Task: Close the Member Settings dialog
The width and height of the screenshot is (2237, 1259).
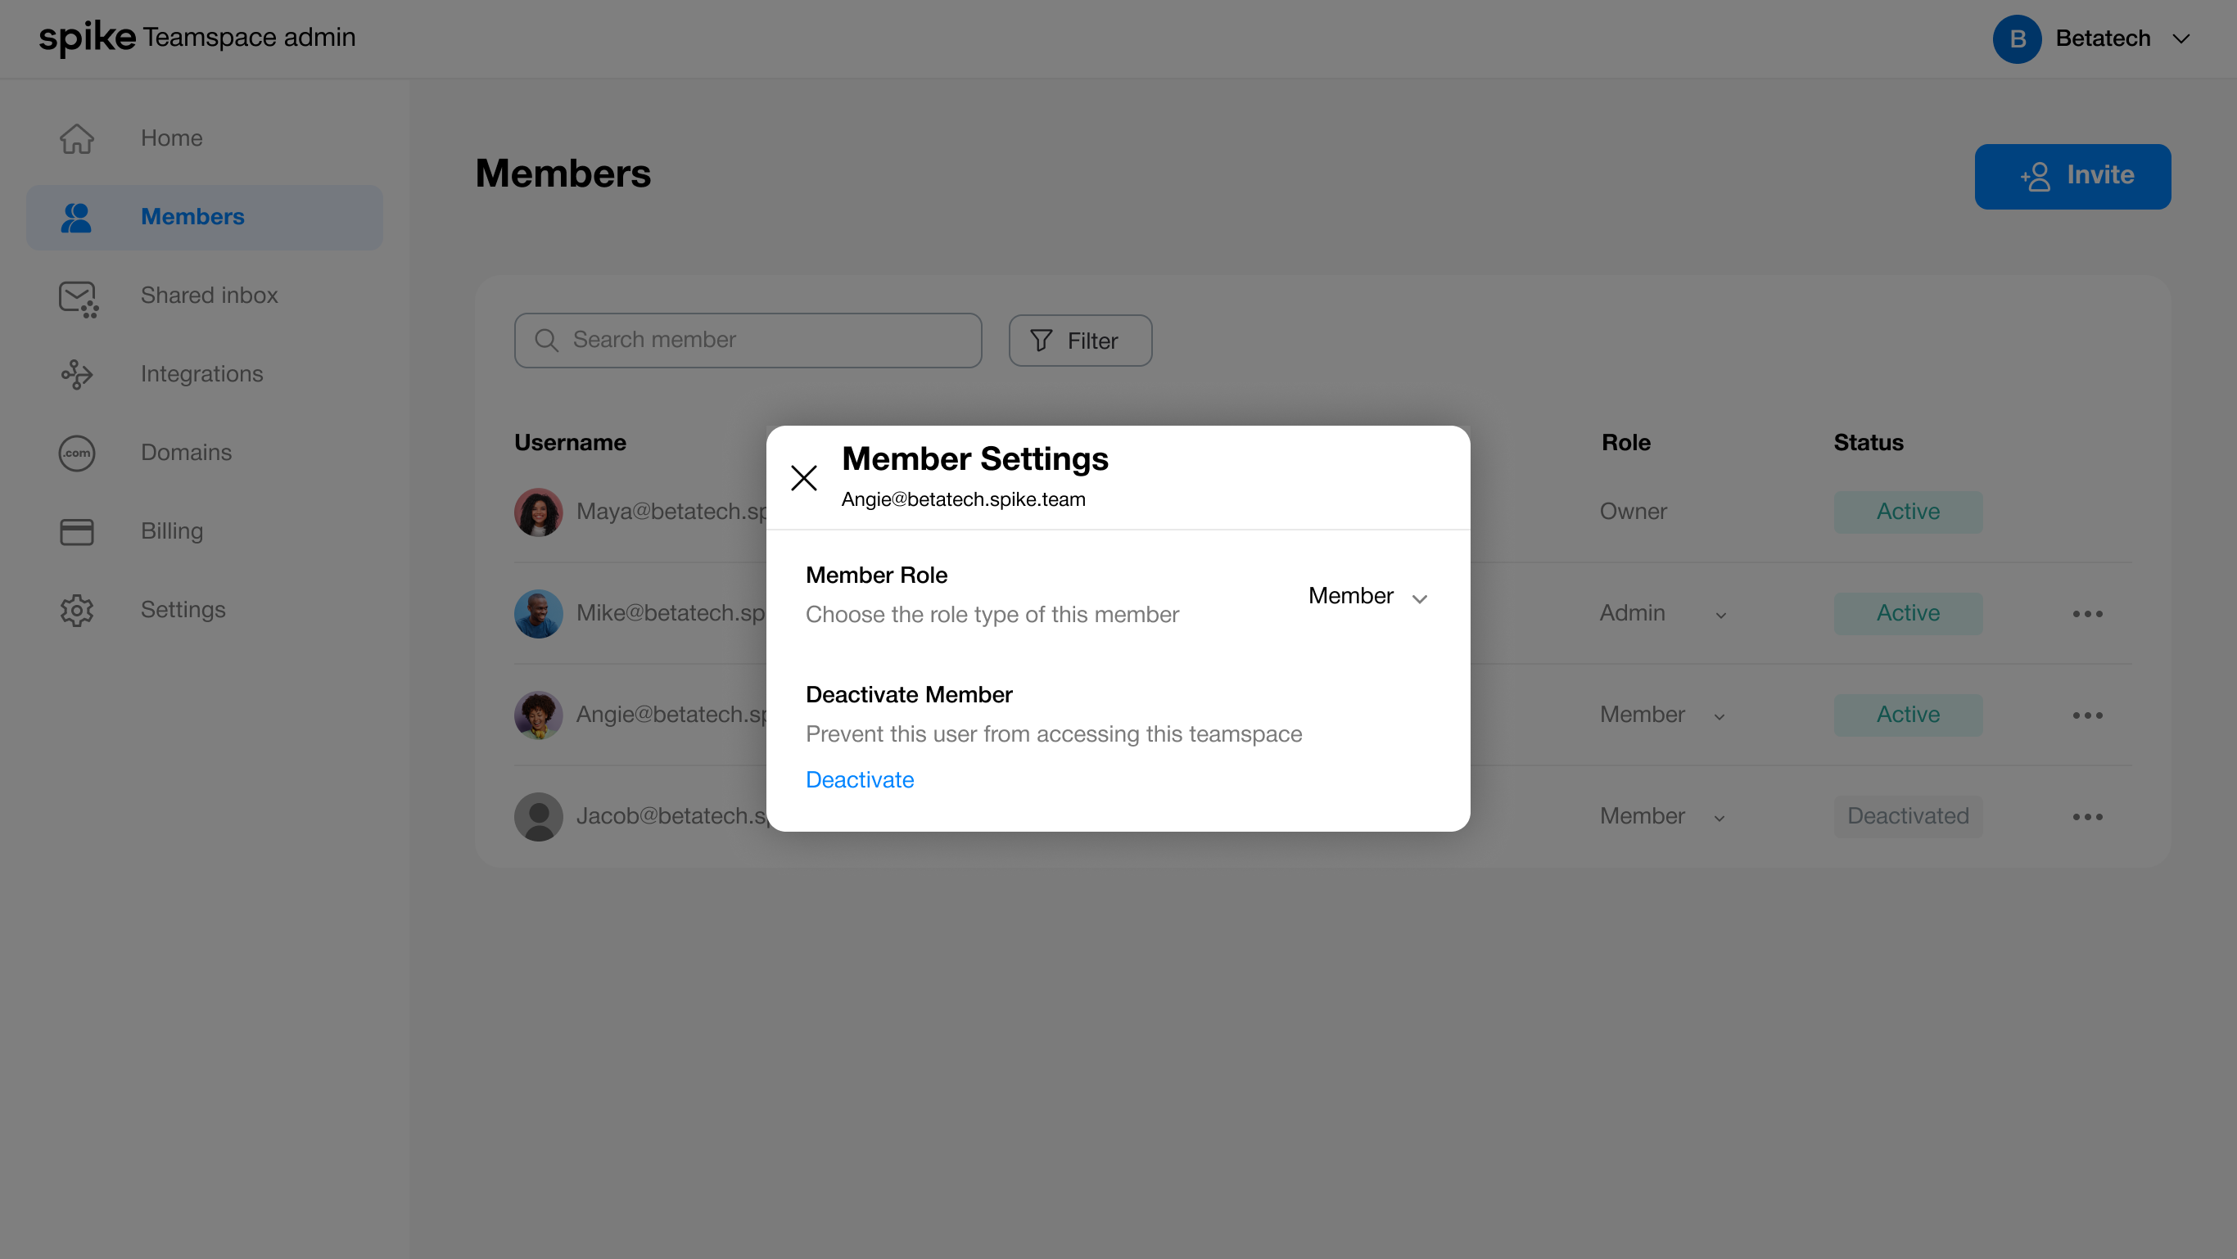Action: coord(803,477)
